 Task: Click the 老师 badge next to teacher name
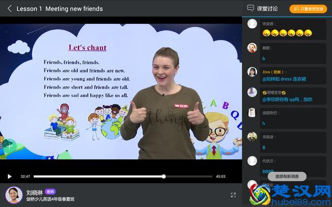50,191
